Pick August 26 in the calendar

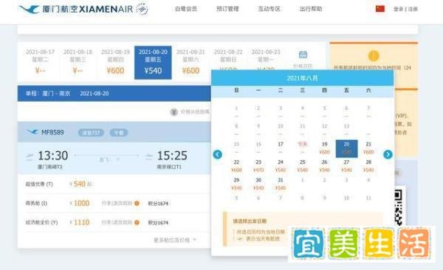pos(324,166)
